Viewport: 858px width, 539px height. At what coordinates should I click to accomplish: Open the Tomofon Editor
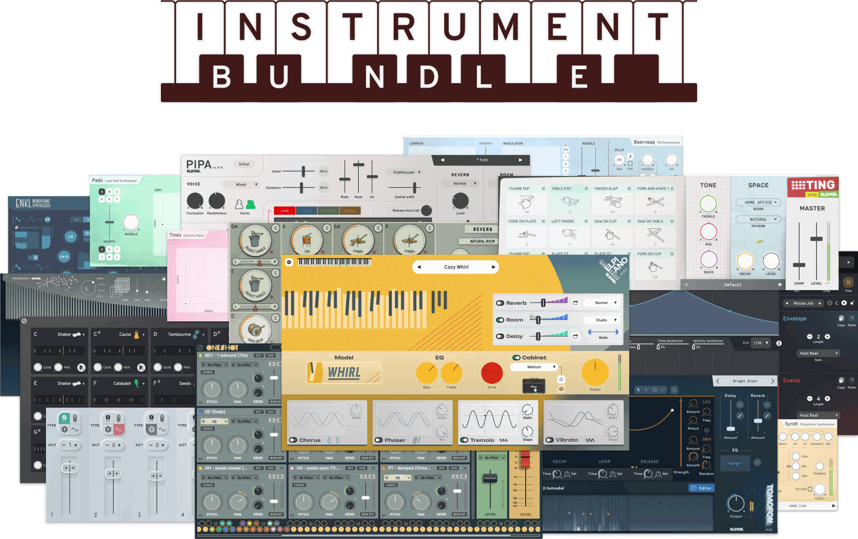701,488
